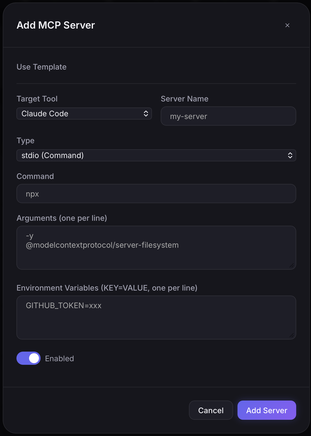Screen dimensions: 311x436
Task: Click the Arguments (one per line) label
Action: pos(62,218)
